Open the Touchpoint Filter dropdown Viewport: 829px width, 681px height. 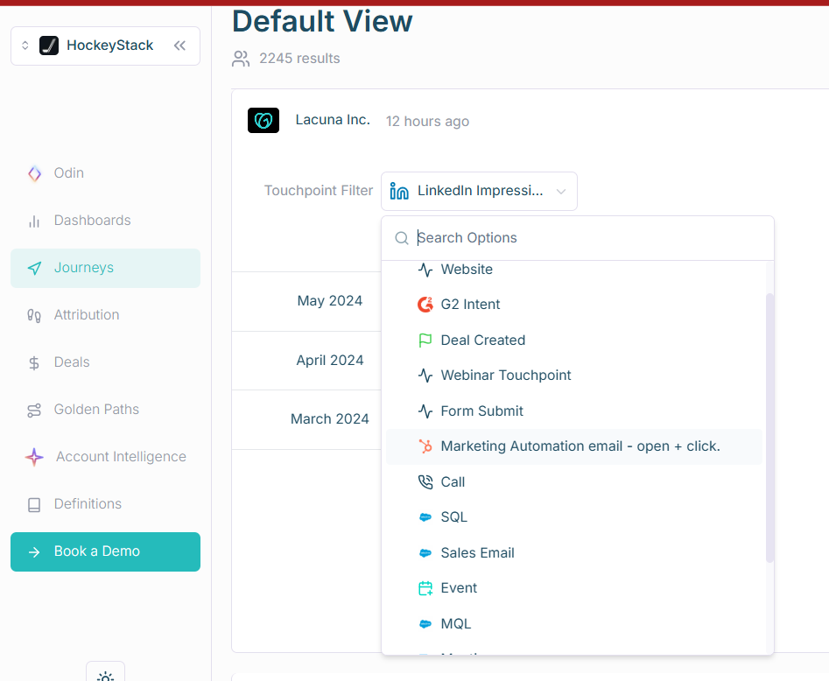479,191
